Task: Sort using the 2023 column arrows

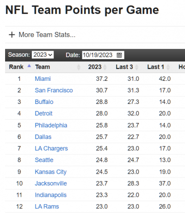Action: pos(105,67)
